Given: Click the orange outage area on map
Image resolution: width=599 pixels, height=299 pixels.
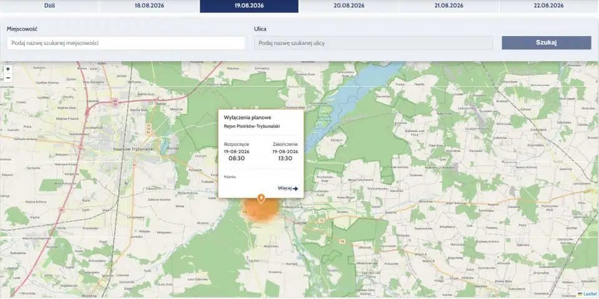Looking at the screenshot, I should click(261, 211).
